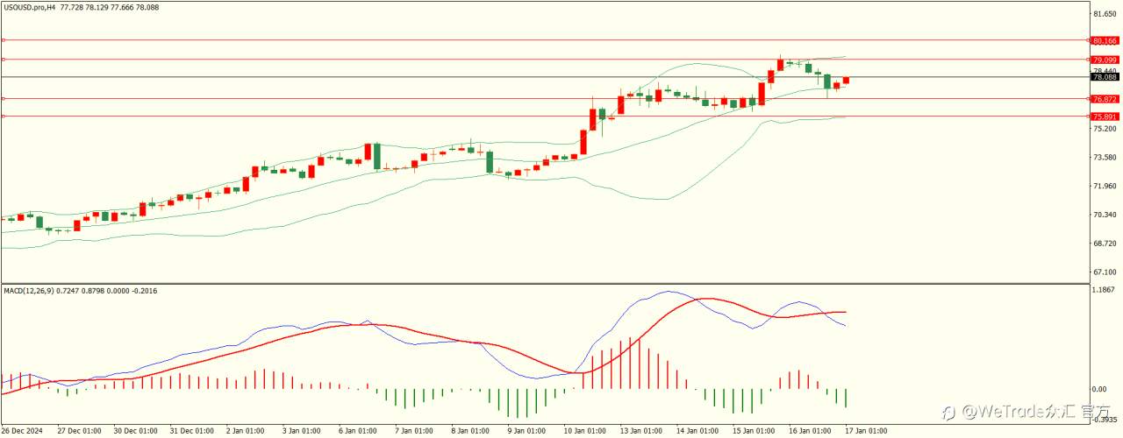This screenshot has height=438, width=1123.
Task: Click the red 75.891 price level label
Action: pyautogui.click(x=1105, y=117)
